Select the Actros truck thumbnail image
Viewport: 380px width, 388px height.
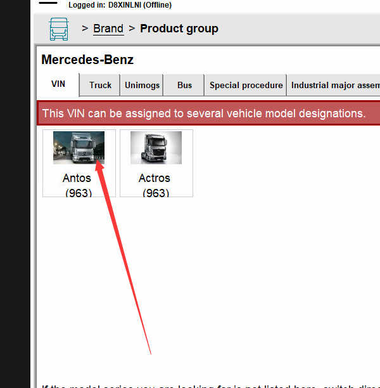coord(156,148)
